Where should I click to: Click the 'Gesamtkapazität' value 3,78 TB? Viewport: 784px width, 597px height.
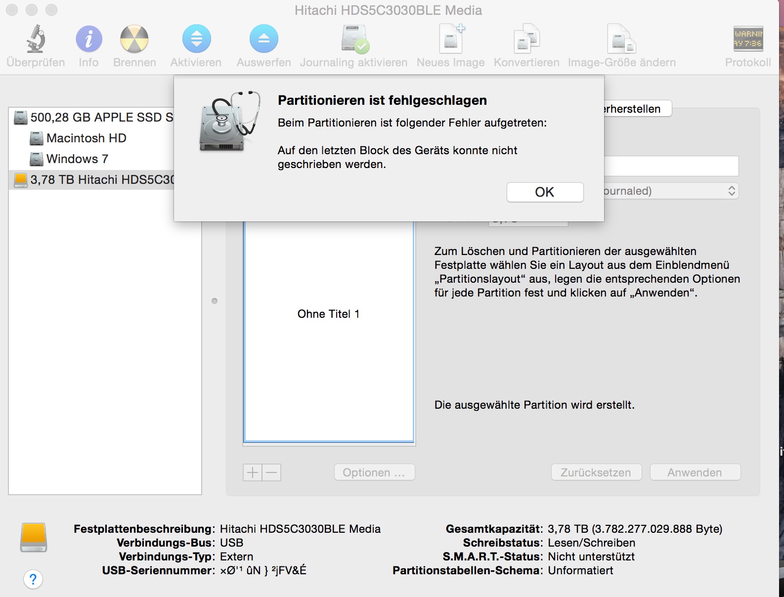click(635, 529)
